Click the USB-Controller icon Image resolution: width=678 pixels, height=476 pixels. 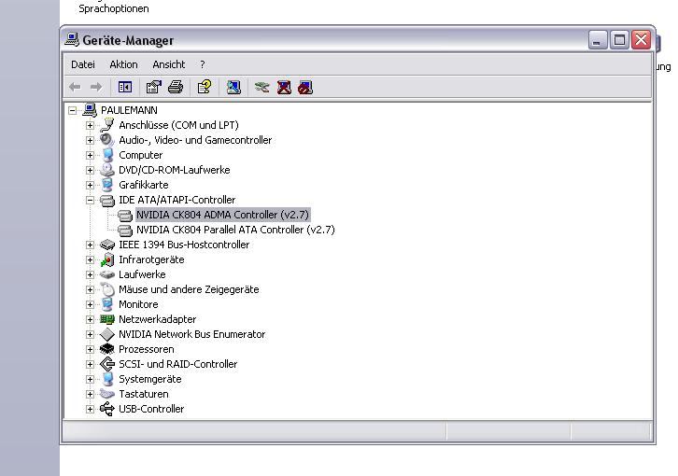107,409
